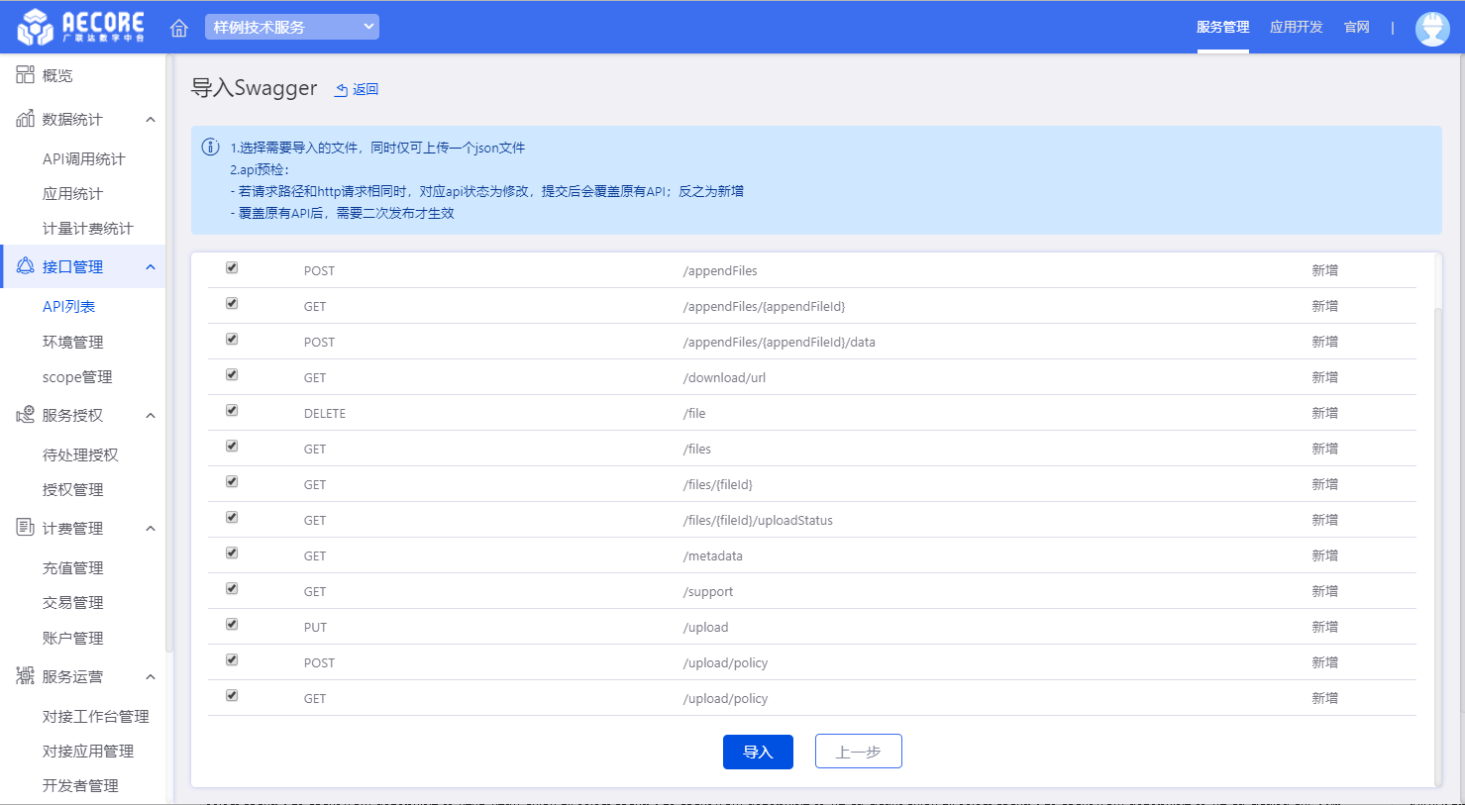Click the 导入 import button
The height and width of the screenshot is (805, 1465).
(758, 752)
